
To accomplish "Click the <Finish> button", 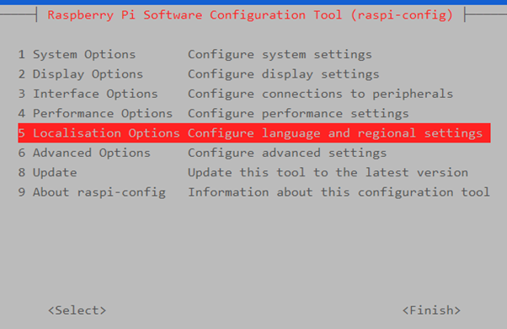I will click(431, 310).
